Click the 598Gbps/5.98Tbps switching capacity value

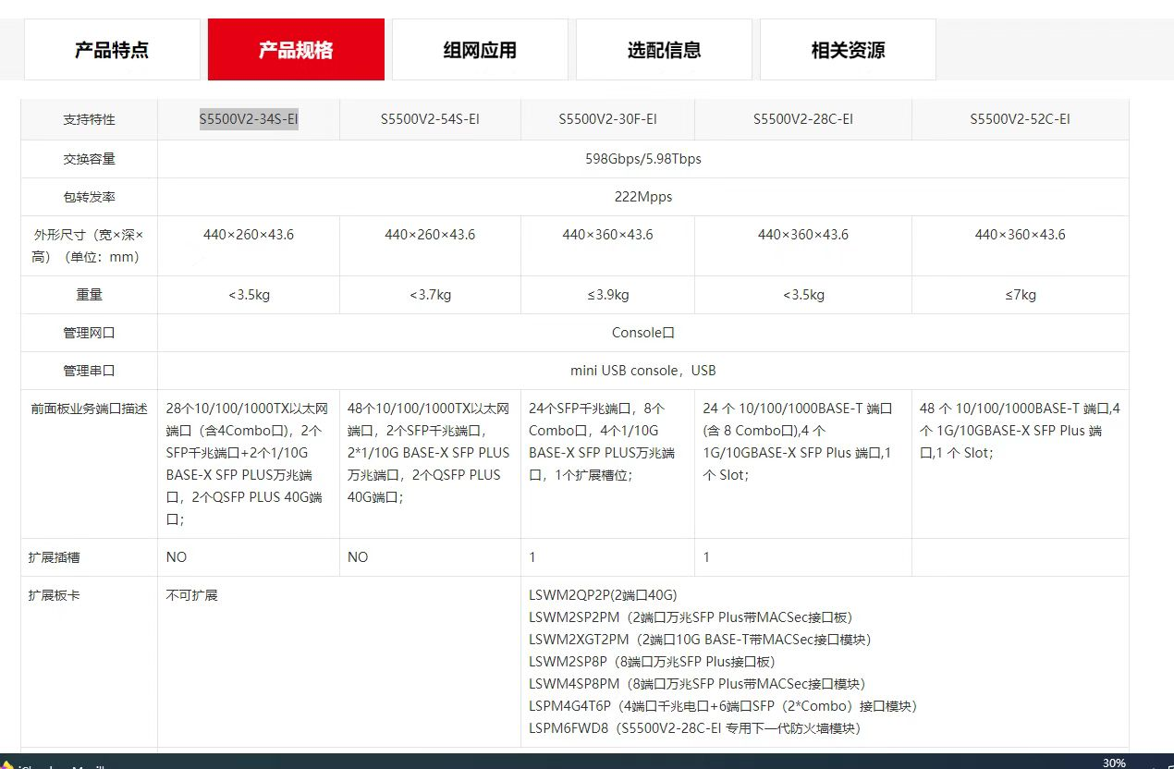click(642, 159)
